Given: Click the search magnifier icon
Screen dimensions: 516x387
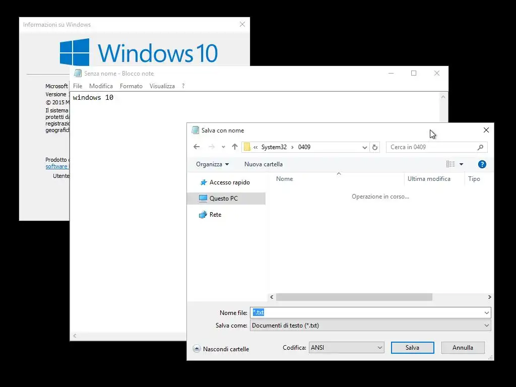Looking at the screenshot, I should tap(480, 147).
